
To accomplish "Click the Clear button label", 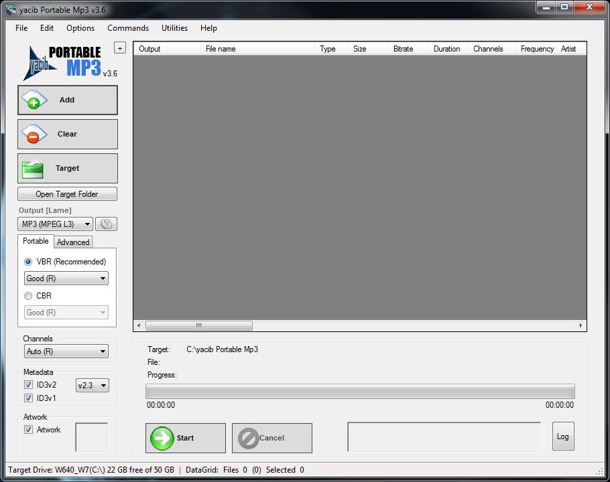I will tap(67, 134).
